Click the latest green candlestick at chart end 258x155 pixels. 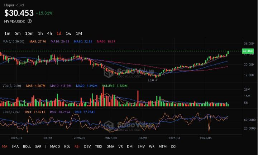click(x=228, y=52)
